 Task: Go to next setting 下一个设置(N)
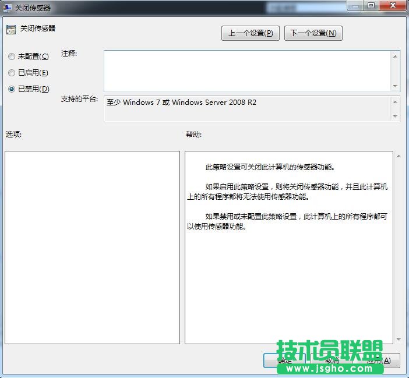pos(313,33)
